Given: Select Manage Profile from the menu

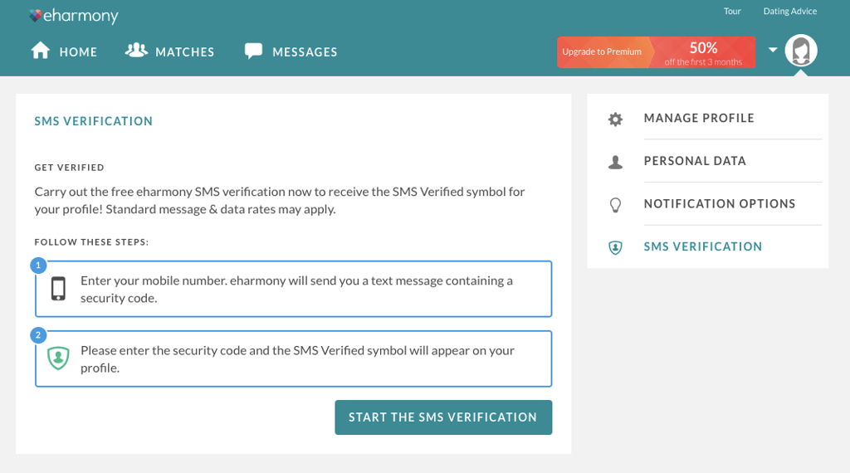Looking at the screenshot, I should [x=699, y=119].
